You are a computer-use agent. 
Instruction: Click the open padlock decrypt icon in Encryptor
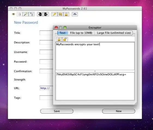click(x=65, y=39)
